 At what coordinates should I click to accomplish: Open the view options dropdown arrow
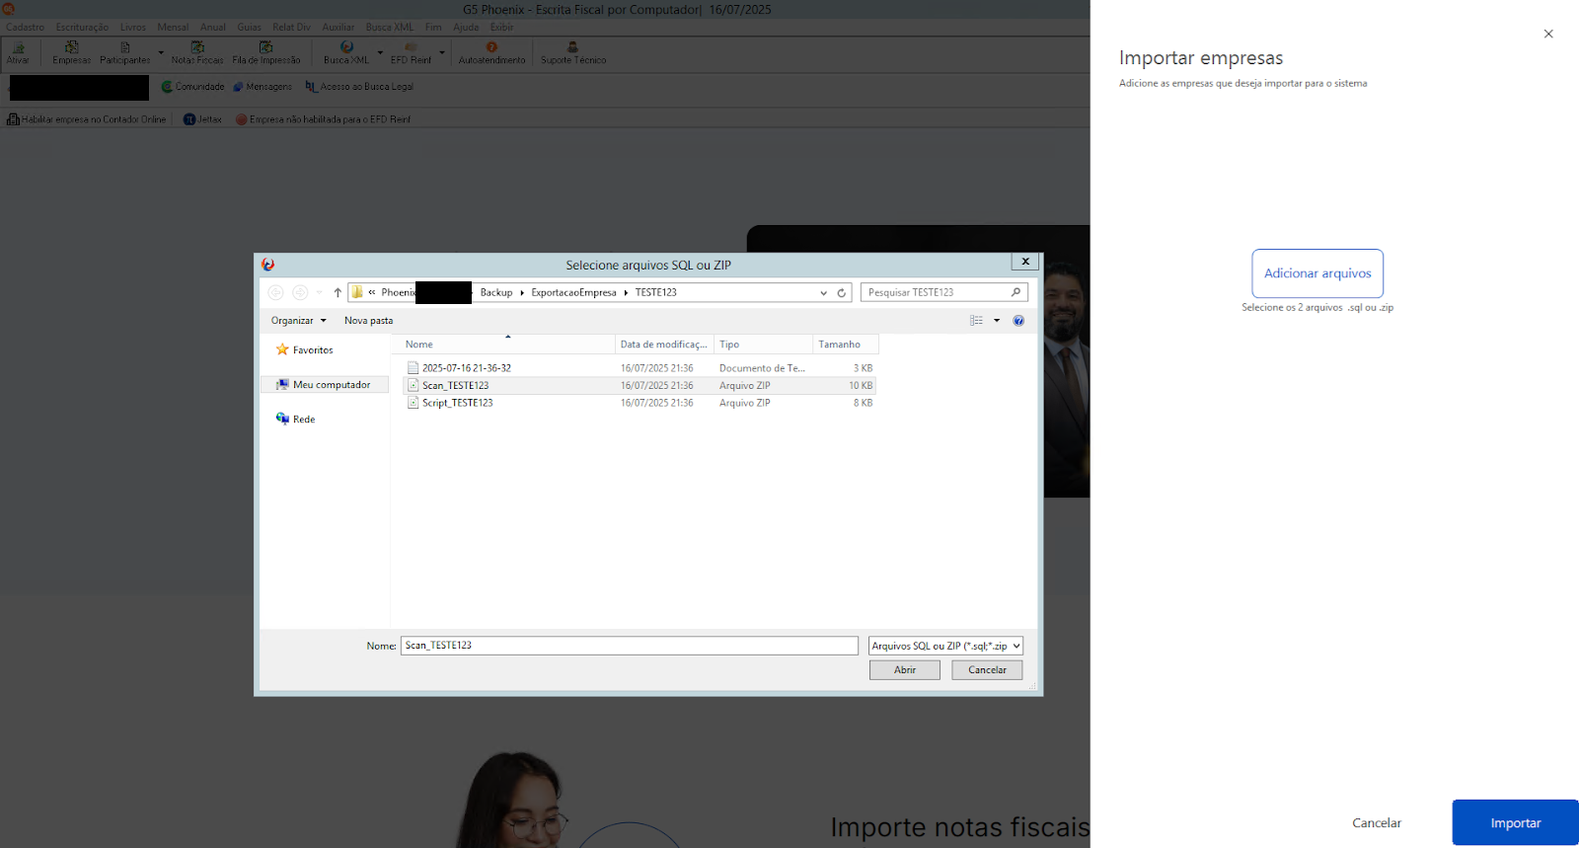[997, 320]
